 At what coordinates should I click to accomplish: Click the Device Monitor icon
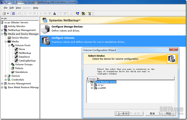(x=9, y=38)
